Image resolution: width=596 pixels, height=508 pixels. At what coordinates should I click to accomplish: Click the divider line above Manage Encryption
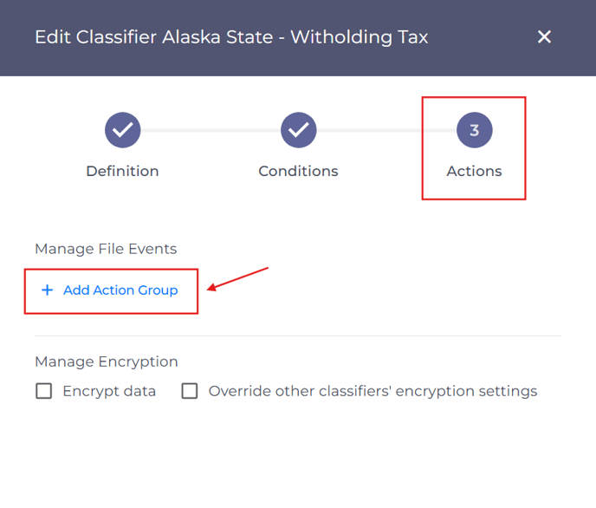[x=298, y=335]
